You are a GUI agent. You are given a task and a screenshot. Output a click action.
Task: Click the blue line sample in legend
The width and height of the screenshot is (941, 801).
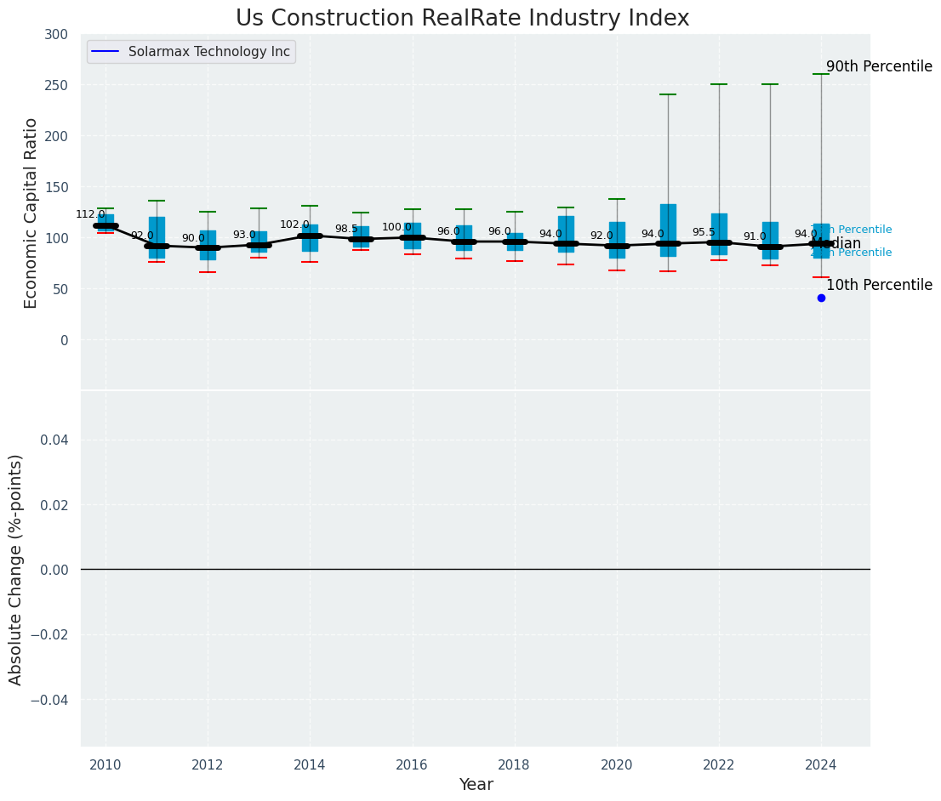(106, 52)
